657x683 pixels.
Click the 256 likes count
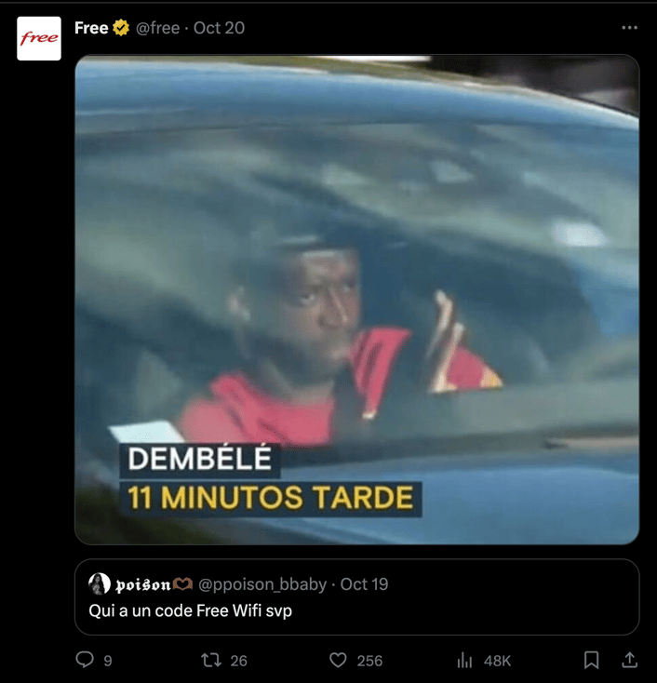(x=369, y=661)
